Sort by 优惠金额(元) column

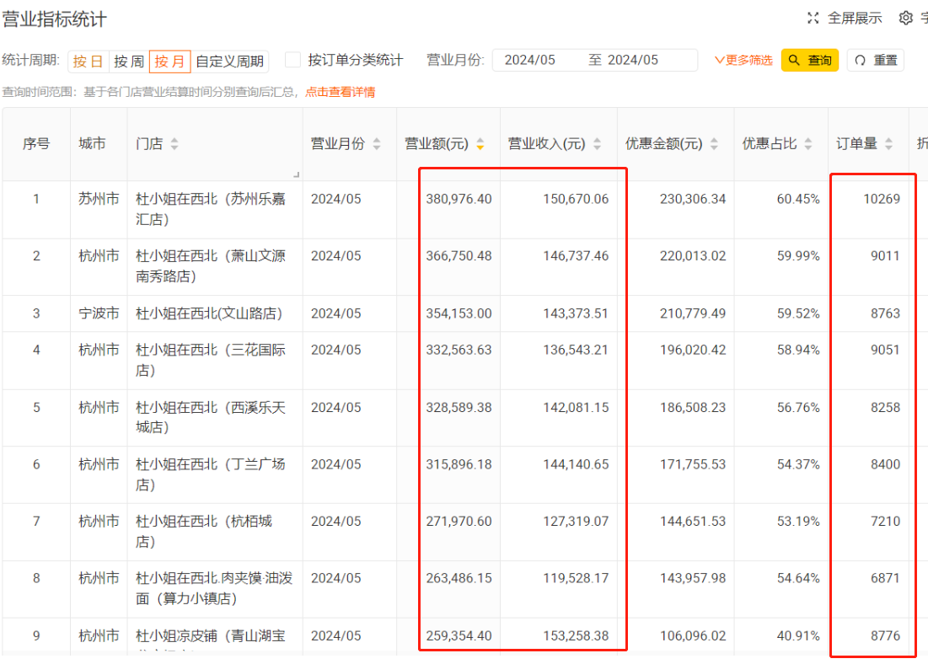[713, 143]
